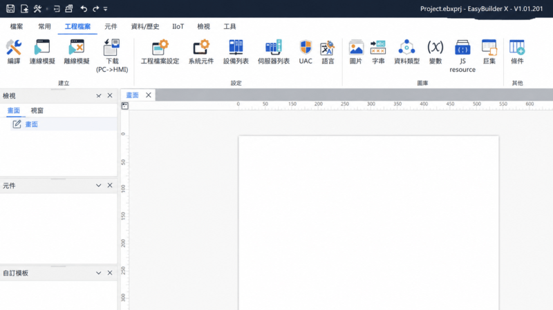Click the new file icon in title bar
This screenshot has width=553, height=310.
pyautogui.click(x=24, y=8)
